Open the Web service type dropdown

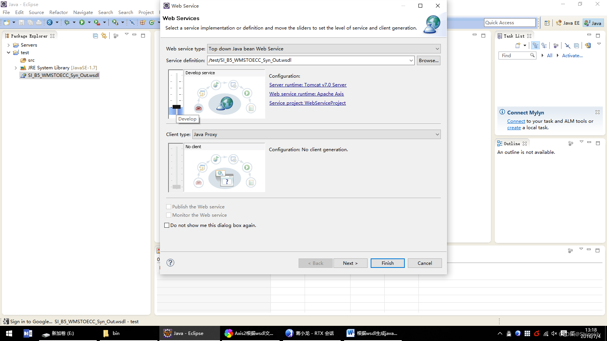(x=324, y=48)
